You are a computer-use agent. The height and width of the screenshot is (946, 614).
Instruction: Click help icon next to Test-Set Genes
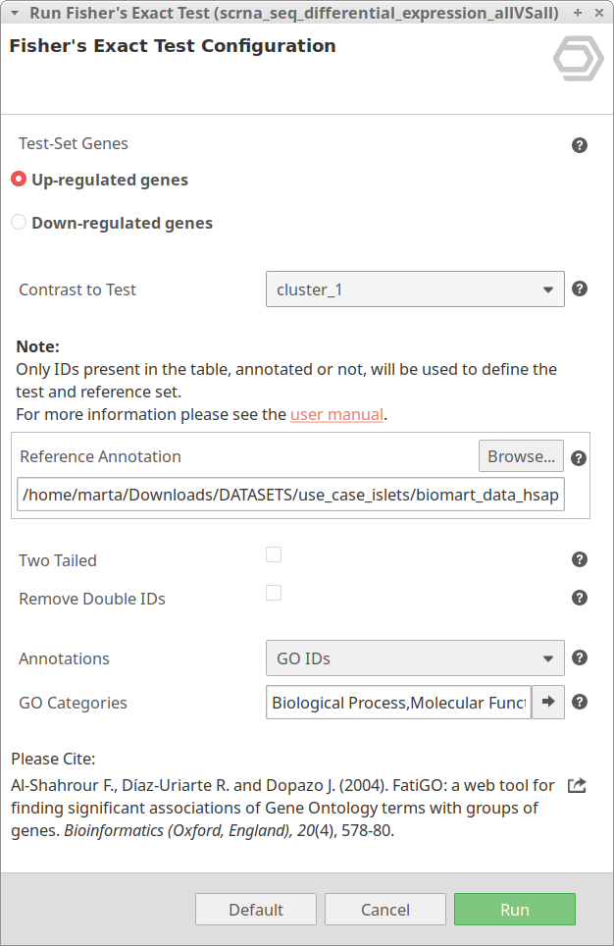pos(579,145)
